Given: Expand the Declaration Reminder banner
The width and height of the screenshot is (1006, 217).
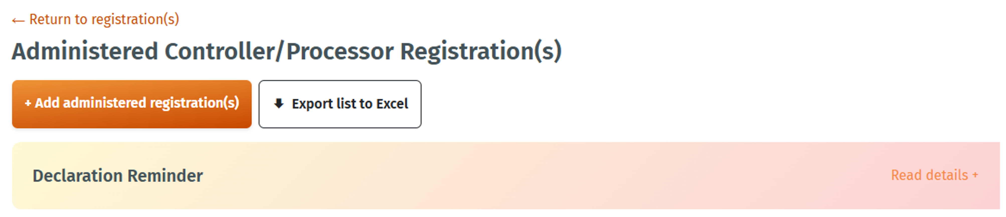Looking at the screenshot, I should (934, 175).
